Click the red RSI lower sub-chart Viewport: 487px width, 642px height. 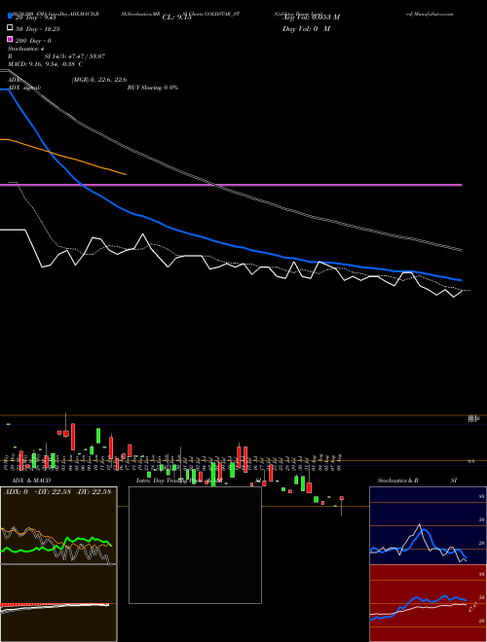click(428, 603)
